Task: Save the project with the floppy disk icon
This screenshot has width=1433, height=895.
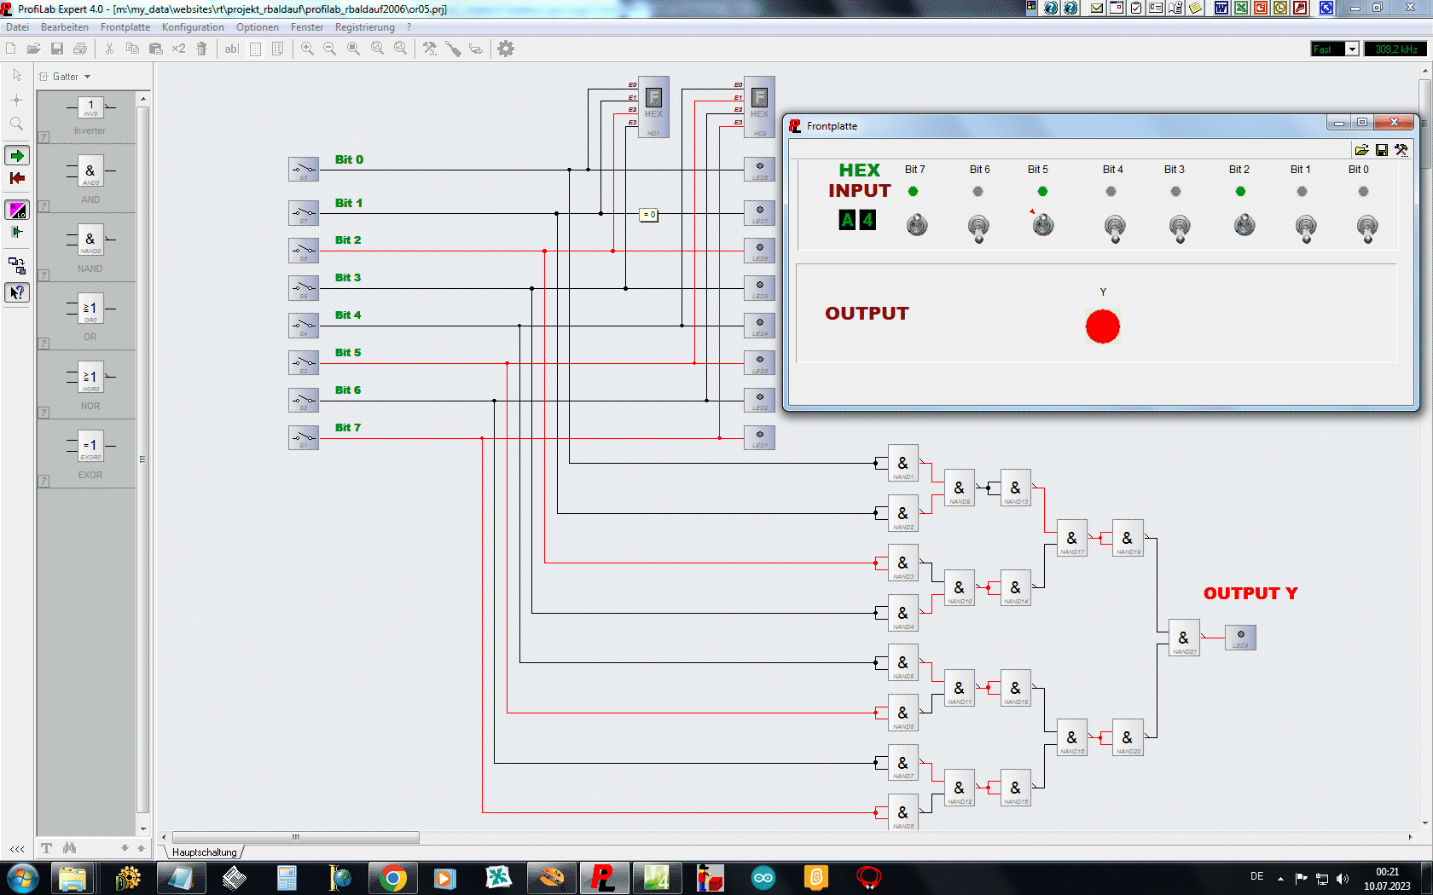Action: coord(57,49)
